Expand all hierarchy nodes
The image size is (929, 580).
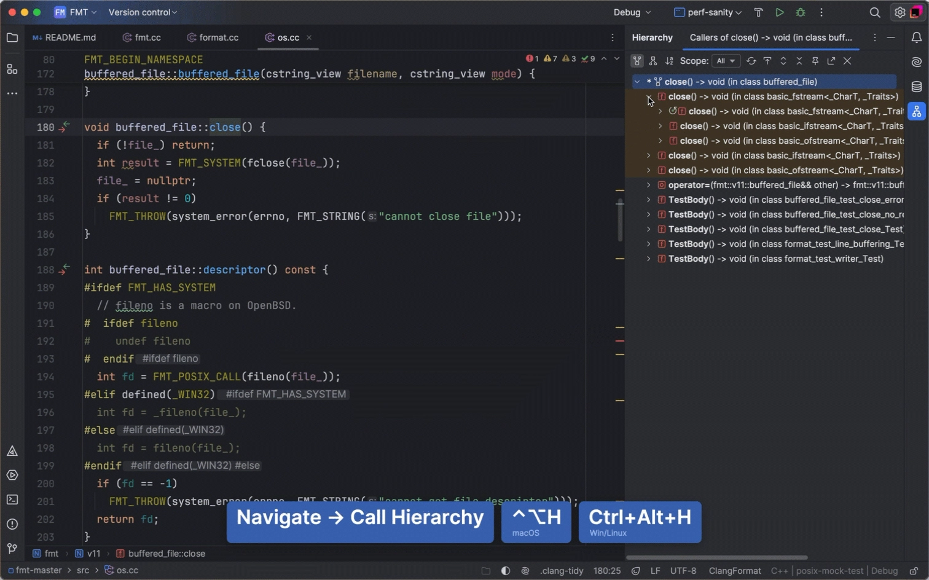(x=783, y=61)
